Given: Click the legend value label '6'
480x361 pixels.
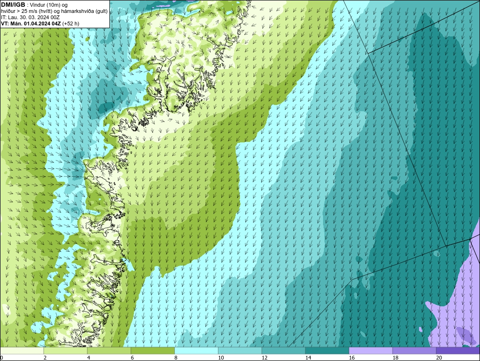Looking at the screenshot, I should [132, 358].
